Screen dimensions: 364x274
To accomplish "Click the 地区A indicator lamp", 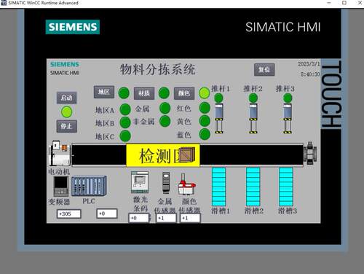I will point(125,109).
